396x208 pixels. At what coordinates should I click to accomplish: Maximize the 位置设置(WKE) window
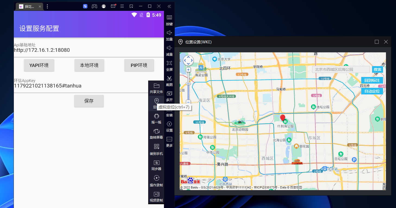click(377, 42)
